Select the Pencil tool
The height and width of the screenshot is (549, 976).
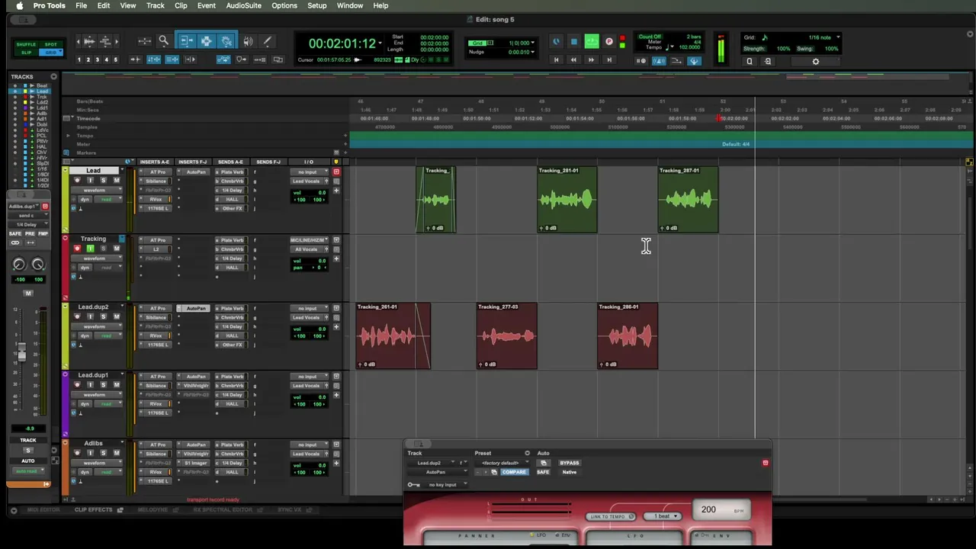pyautogui.click(x=267, y=41)
